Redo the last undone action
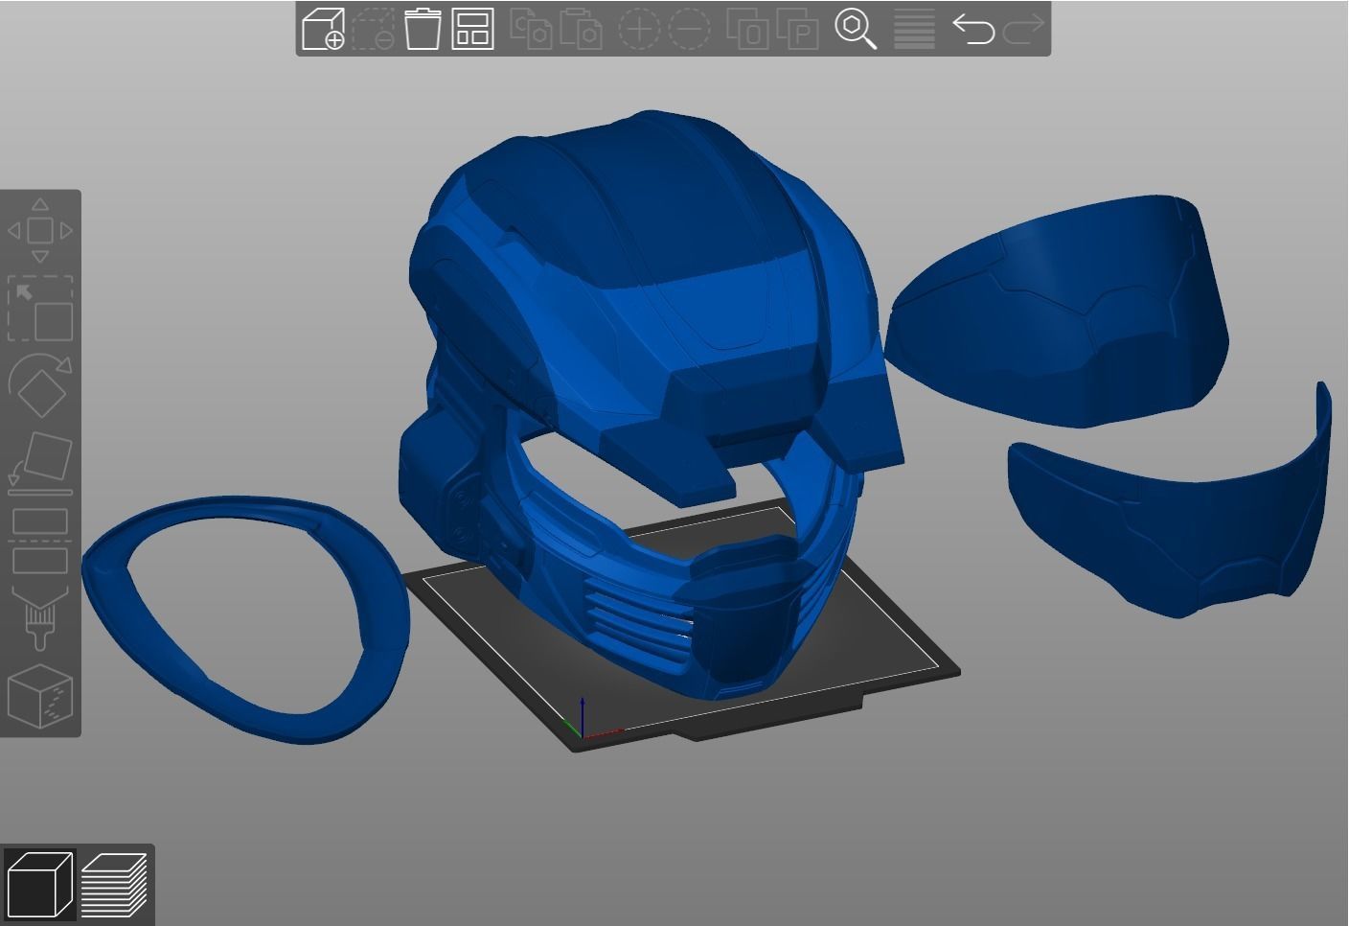This screenshot has width=1349, height=926. (x=1022, y=29)
